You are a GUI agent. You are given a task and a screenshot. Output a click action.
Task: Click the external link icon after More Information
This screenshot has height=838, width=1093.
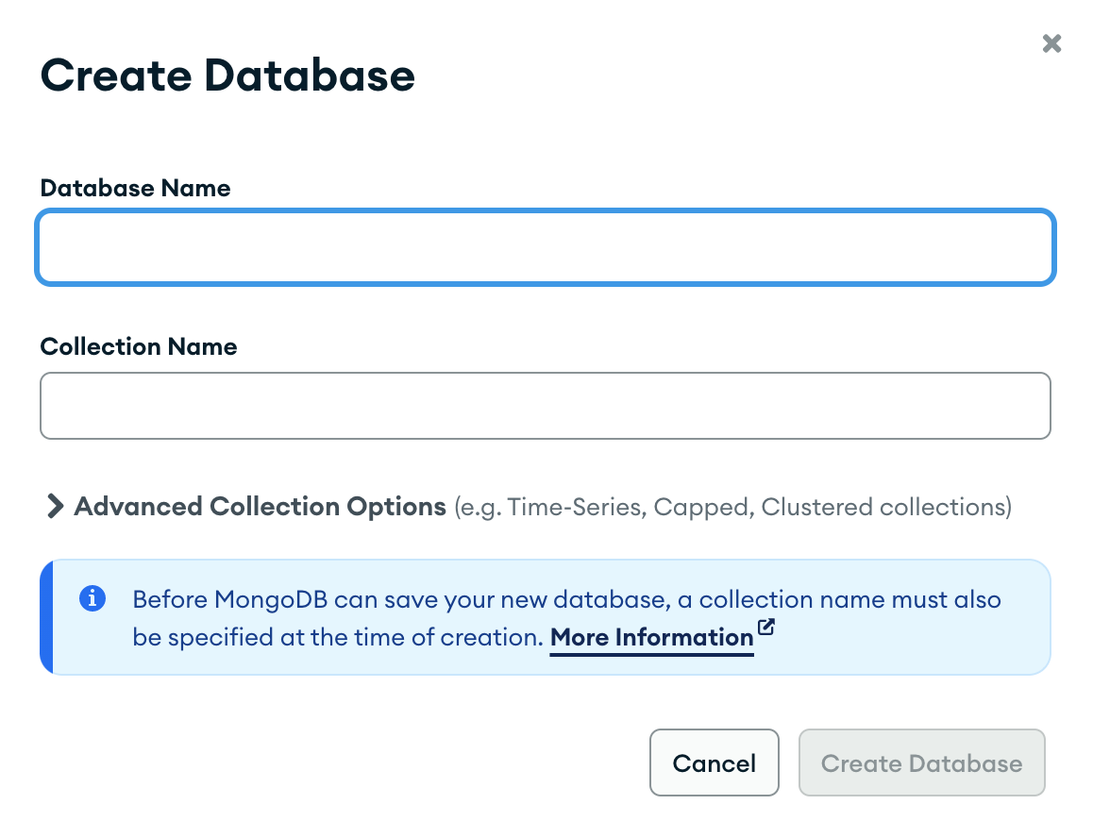[765, 627]
